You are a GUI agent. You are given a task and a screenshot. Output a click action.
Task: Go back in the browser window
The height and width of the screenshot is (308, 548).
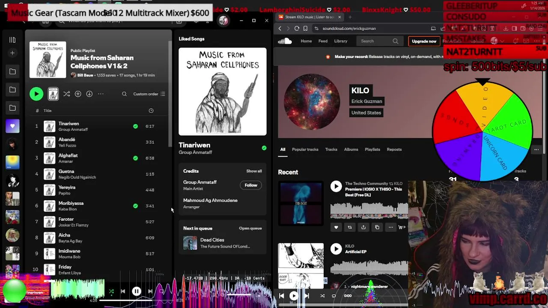tap(280, 29)
